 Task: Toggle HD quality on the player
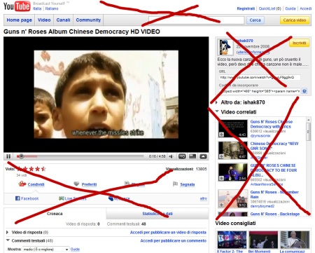tap(182, 156)
